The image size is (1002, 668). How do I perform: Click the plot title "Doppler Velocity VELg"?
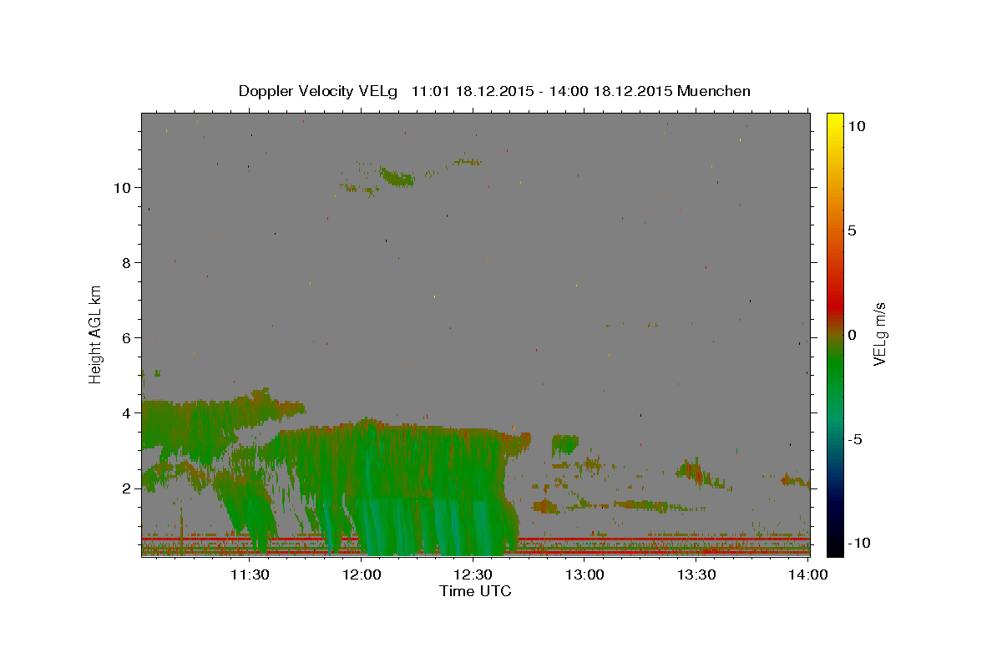[320, 91]
